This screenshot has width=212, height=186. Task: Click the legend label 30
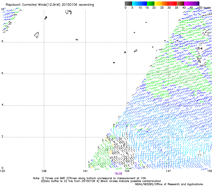click(x=169, y=8)
